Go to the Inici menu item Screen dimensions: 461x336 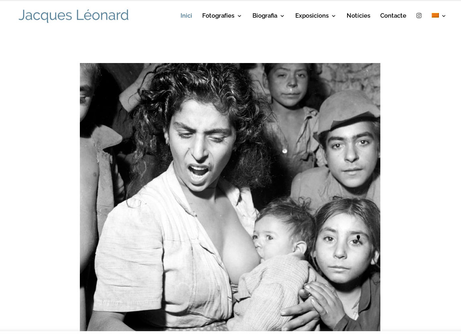tap(186, 16)
